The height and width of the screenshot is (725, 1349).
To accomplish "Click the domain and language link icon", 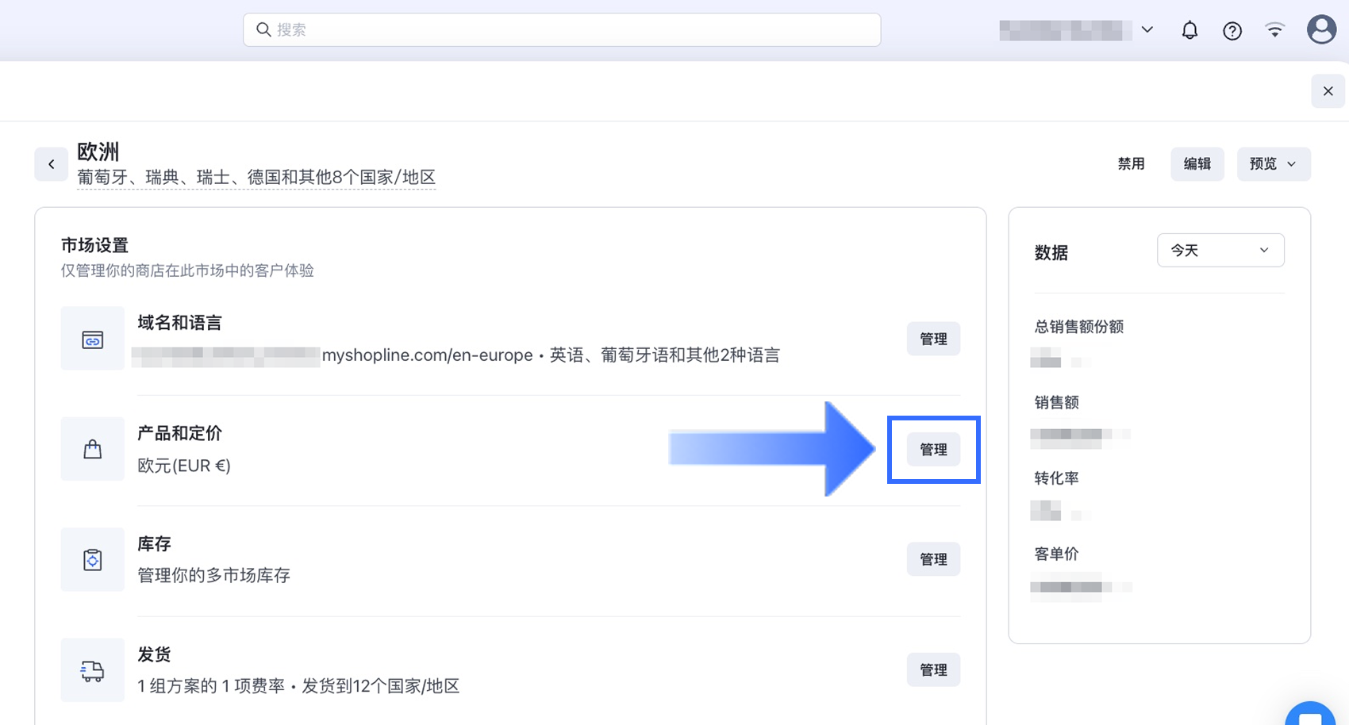I will click(x=93, y=339).
